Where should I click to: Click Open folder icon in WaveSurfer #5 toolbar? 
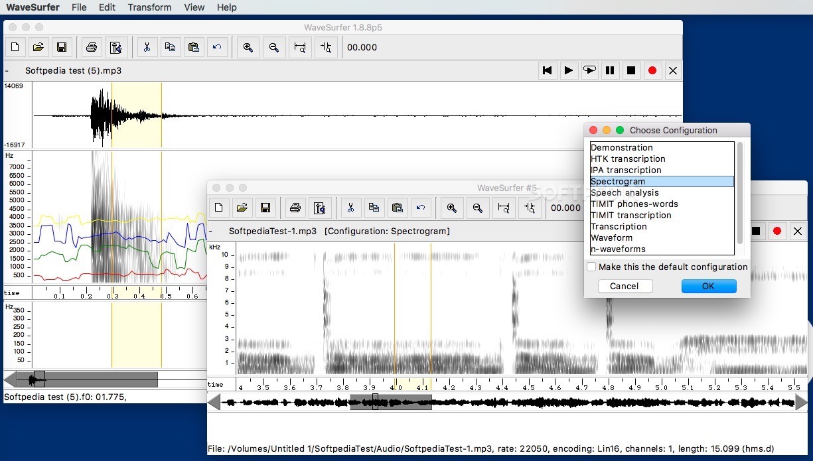coord(242,208)
